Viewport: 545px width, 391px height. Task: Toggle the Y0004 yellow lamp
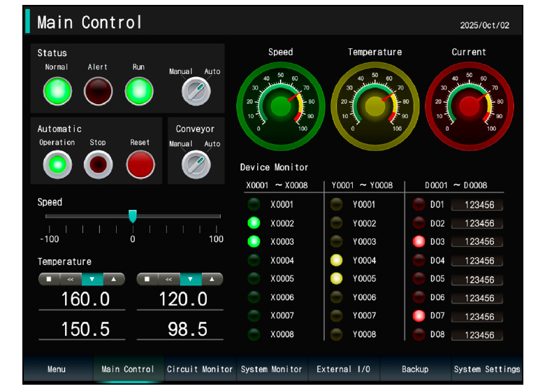coord(337,261)
